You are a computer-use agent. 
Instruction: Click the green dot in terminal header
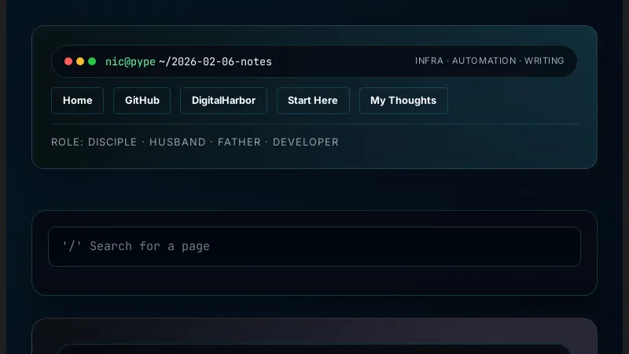pos(92,61)
